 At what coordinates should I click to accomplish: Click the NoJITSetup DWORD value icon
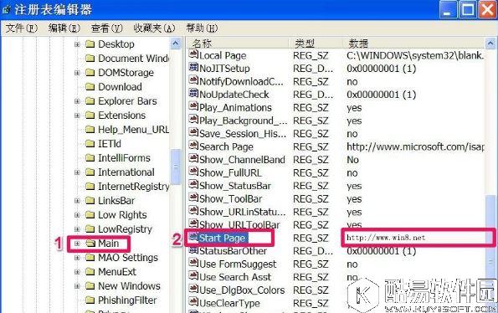point(193,67)
